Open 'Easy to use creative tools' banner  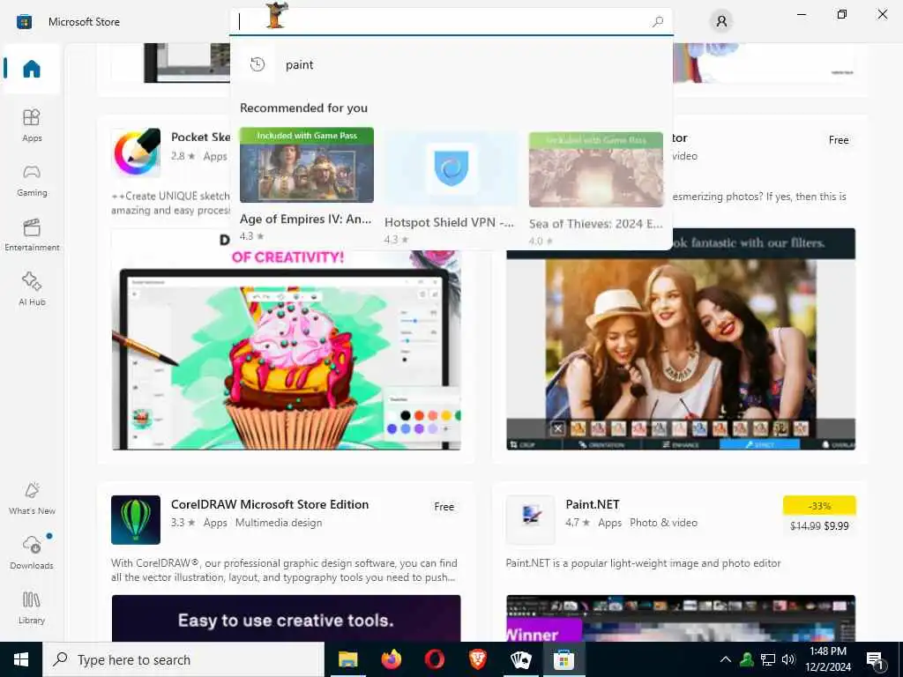(x=287, y=618)
